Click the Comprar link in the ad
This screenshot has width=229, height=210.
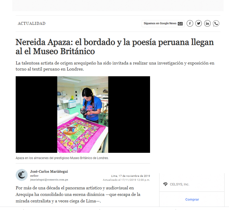click(192, 200)
